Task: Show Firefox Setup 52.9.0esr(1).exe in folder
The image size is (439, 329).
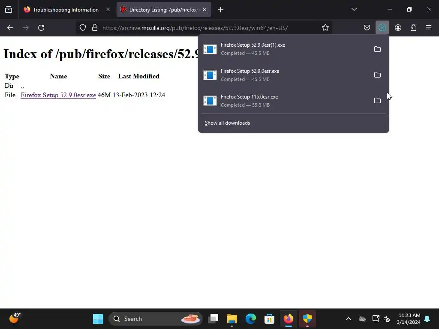Action: point(377,49)
